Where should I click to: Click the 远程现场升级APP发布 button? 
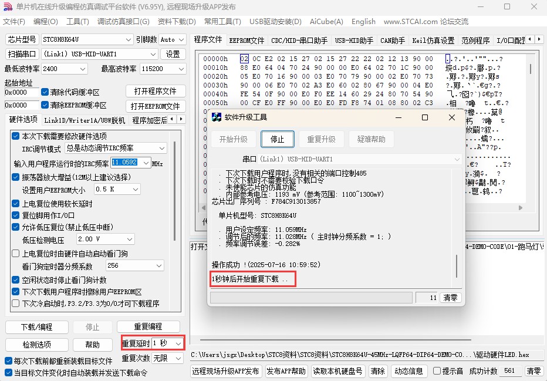tap(225, 371)
